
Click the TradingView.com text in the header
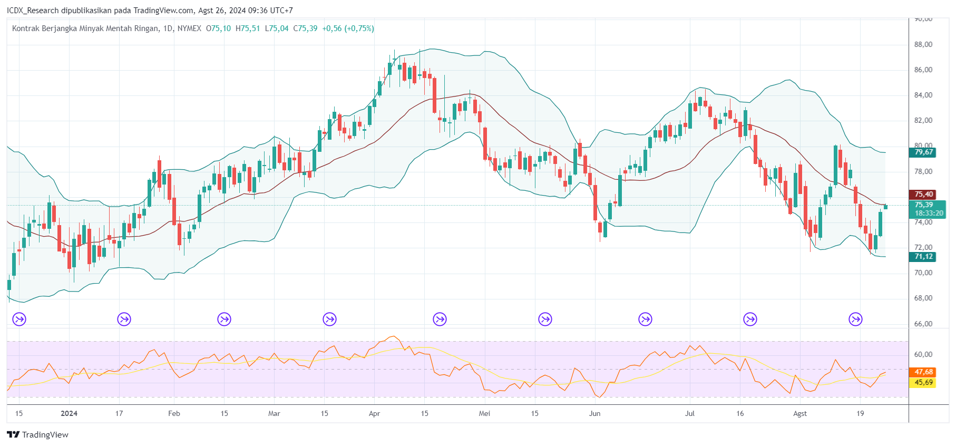coord(164,11)
